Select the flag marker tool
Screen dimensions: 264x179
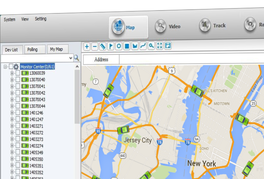111,46
